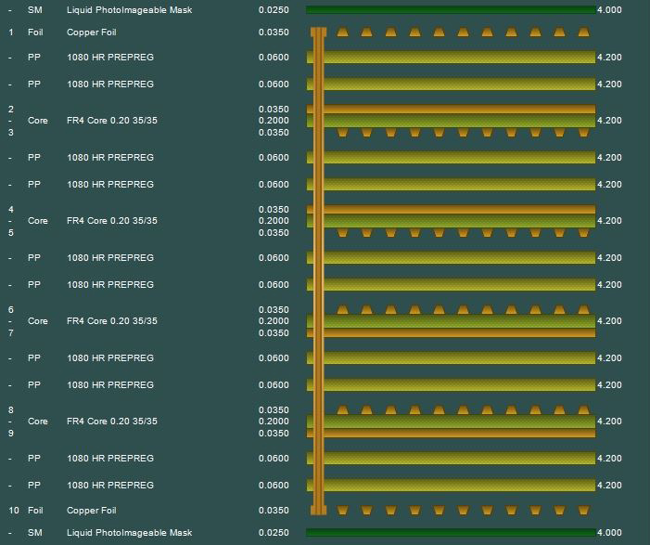Click the SM type label in bottom row
650x545 pixels.
(x=34, y=533)
